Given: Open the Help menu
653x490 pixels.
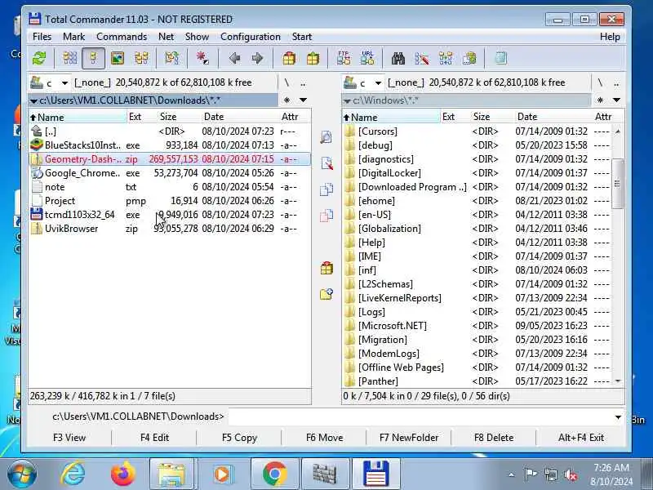Looking at the screenshot, I should pyautogui.click(x=610, y=37).
